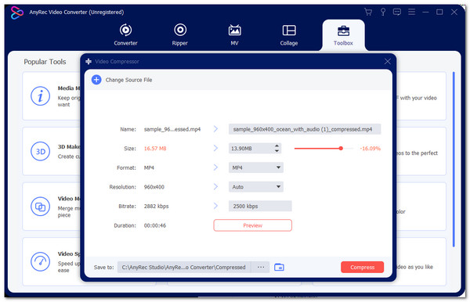Go to the Collage tab

pyautogui.click(x=289, y=34)
